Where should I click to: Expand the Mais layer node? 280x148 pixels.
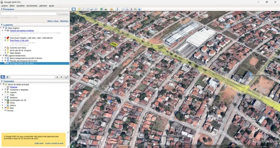3,108
